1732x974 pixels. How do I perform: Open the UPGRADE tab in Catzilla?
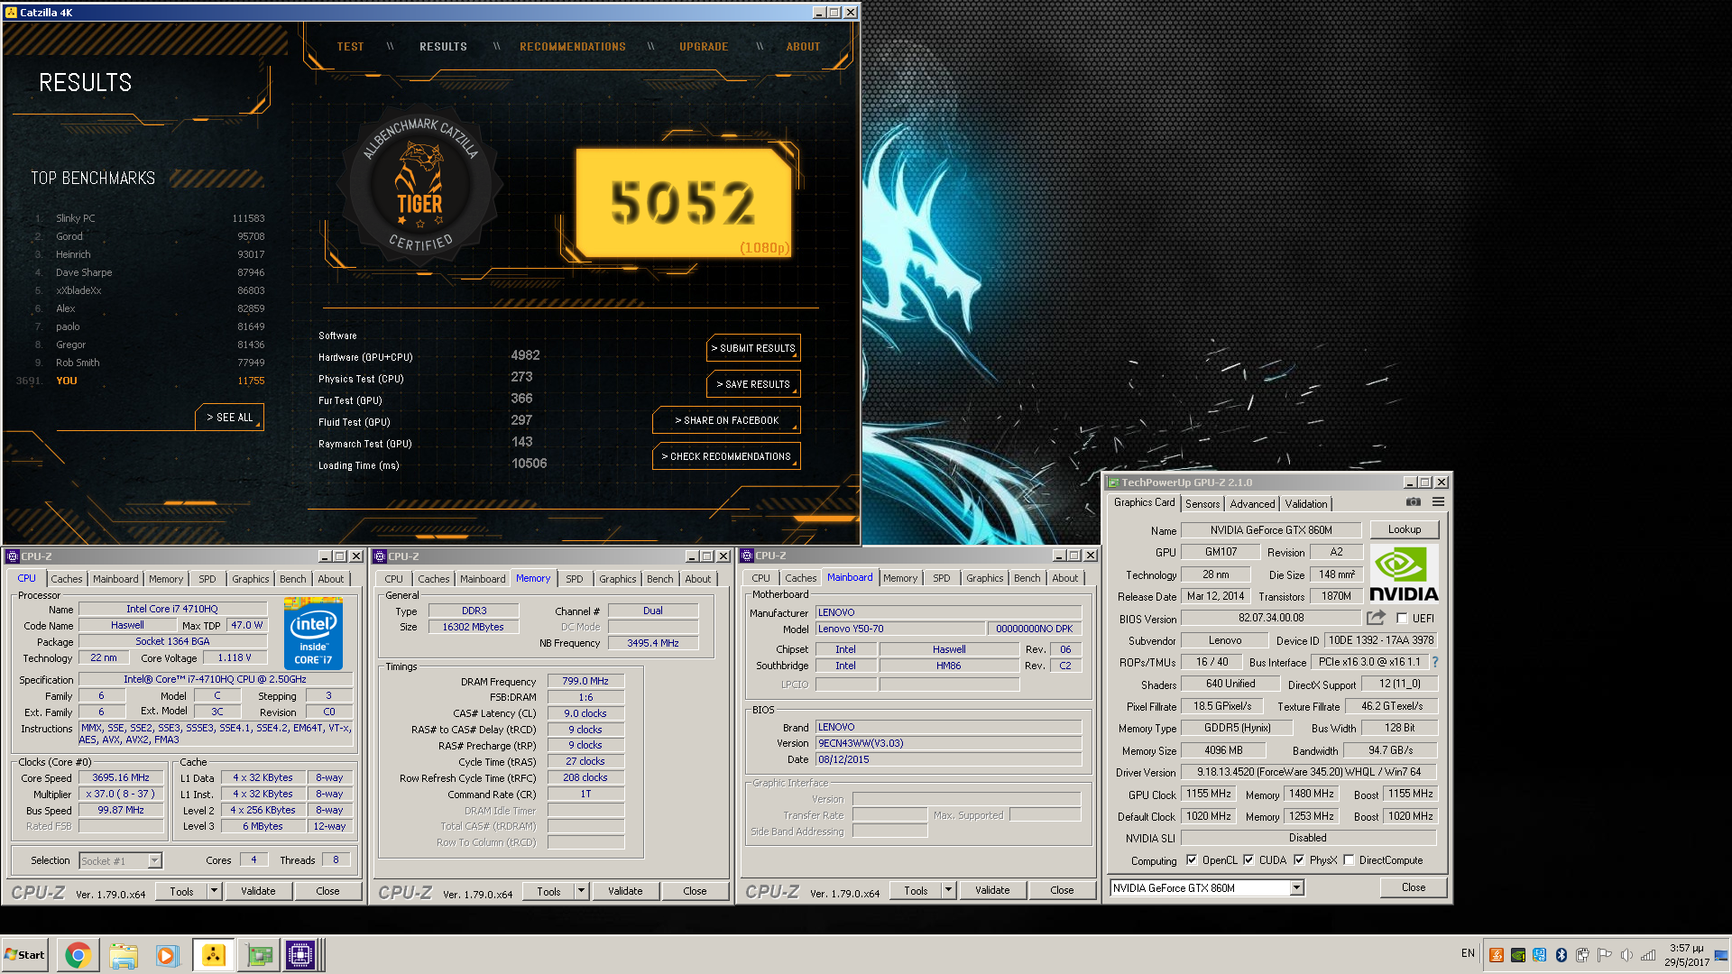(704, 47)
